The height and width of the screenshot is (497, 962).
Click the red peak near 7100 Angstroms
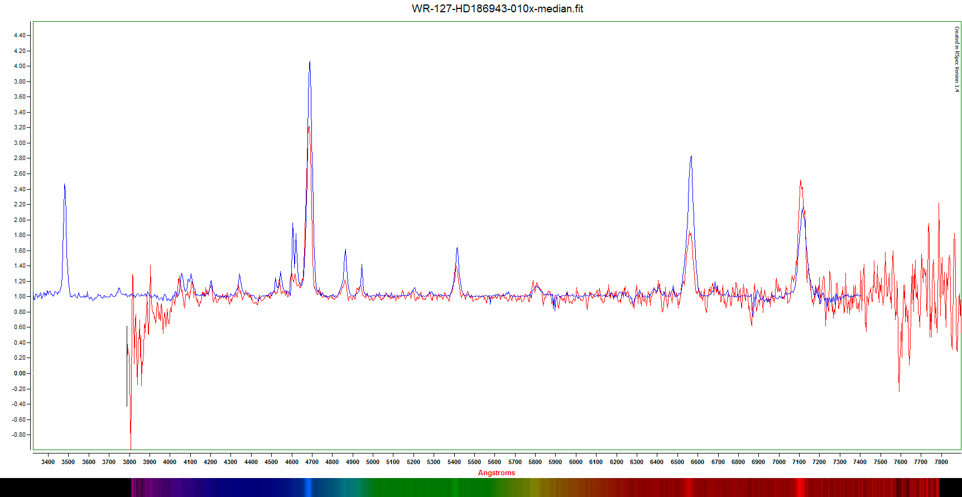point(800,181)
